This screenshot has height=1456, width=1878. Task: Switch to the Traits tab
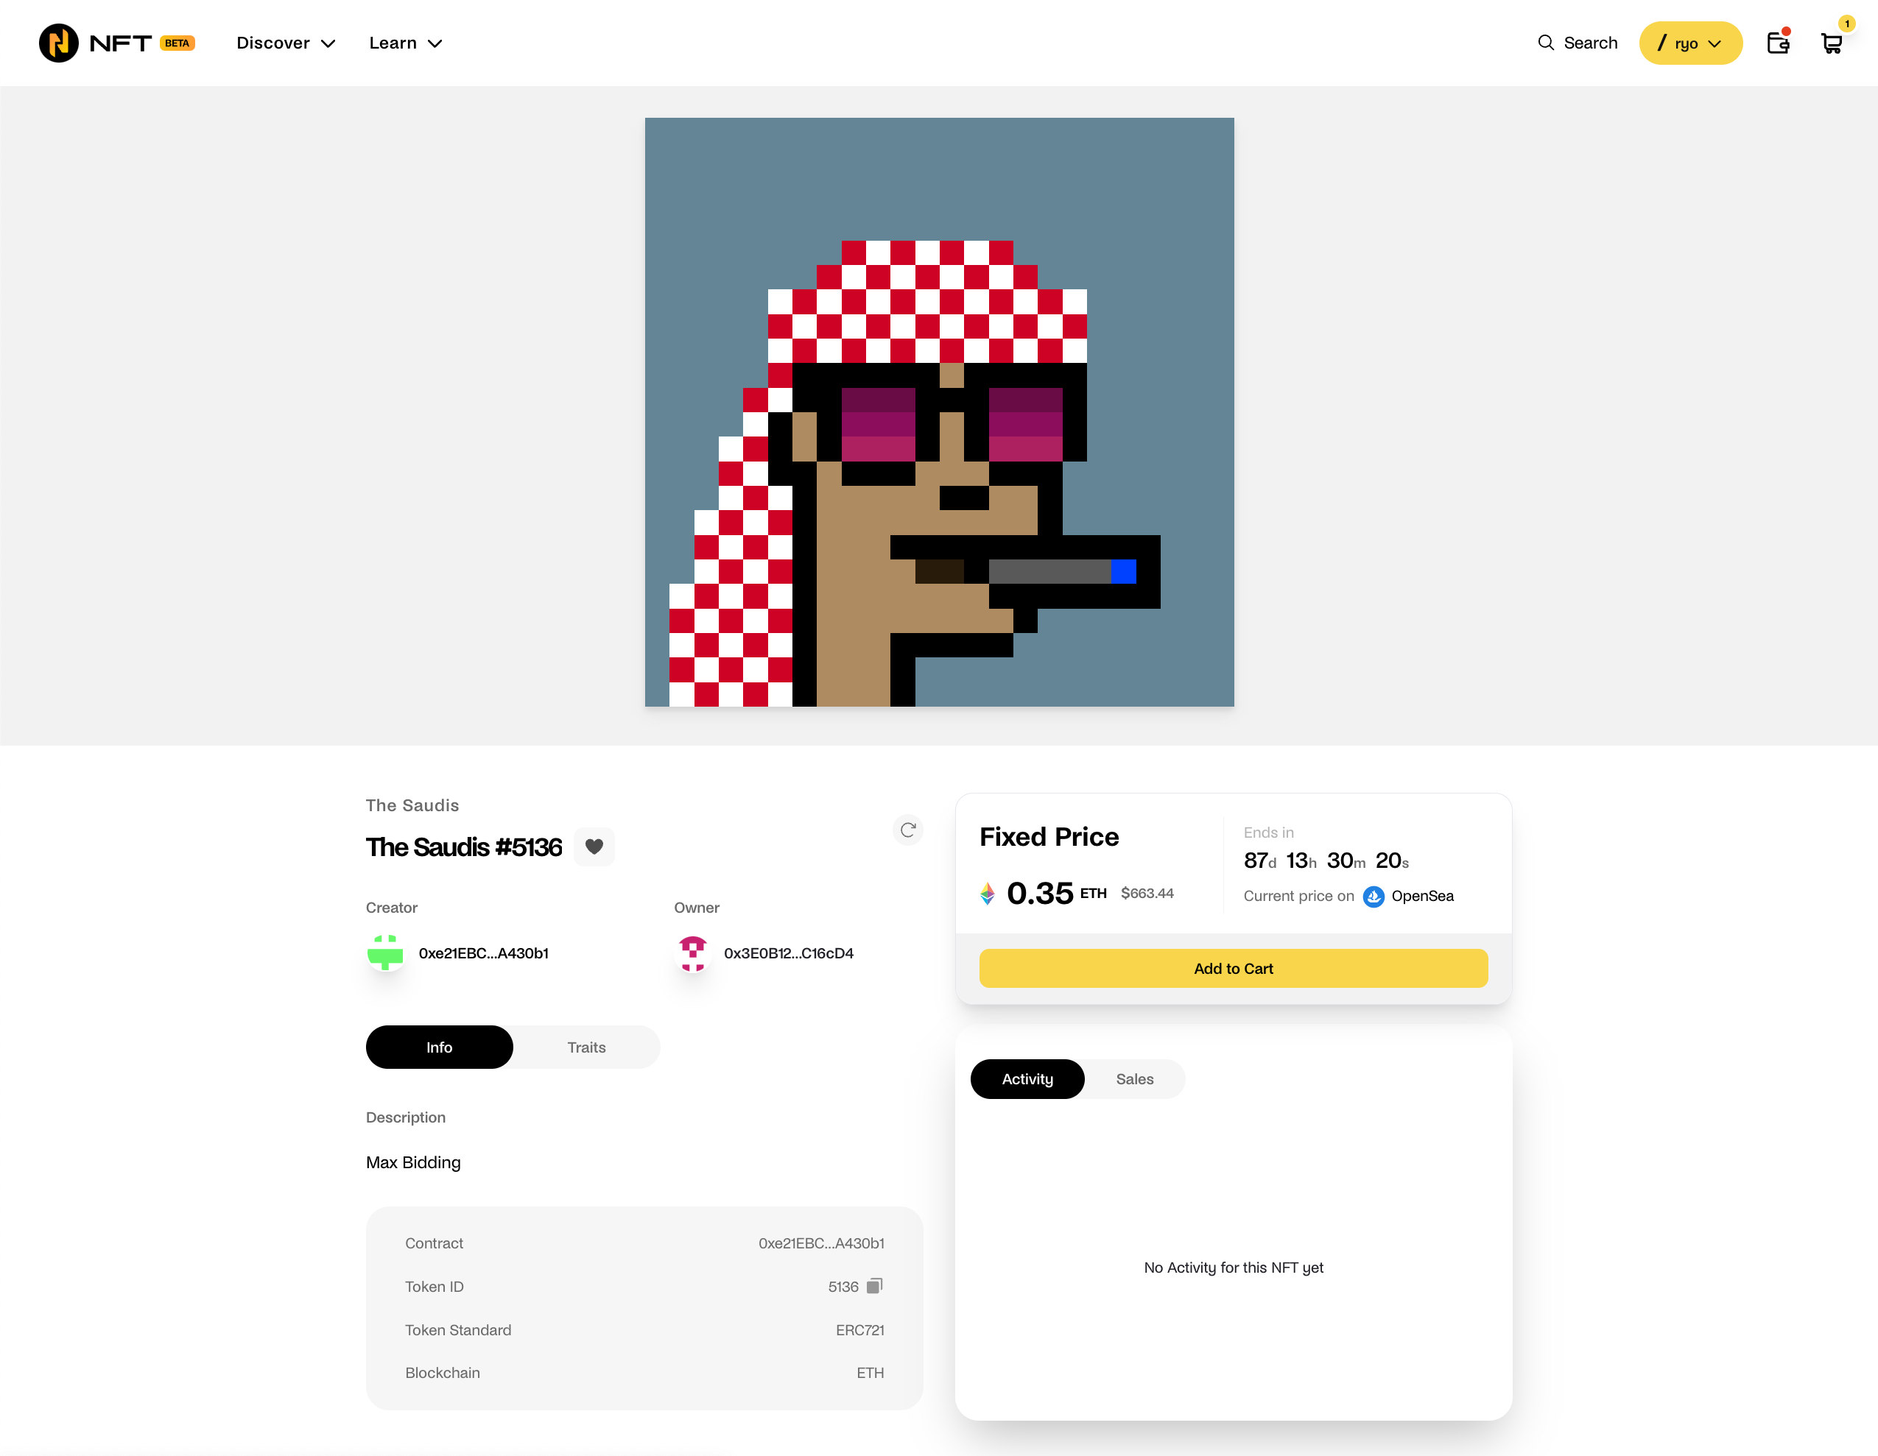coord(586,1047)
